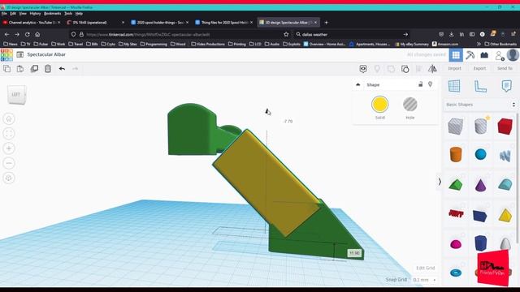The image size is (520, 292).
Task: Click the LEFT face of the view cube
Action: coord(16,95)
